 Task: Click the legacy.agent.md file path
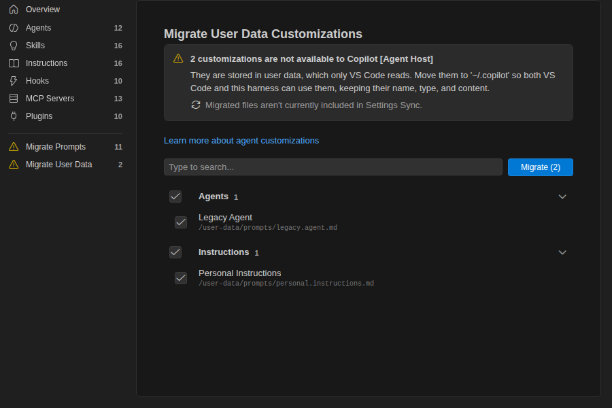(x=268, y=228)
